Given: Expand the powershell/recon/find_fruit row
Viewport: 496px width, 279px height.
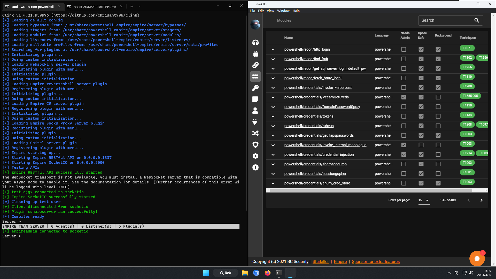Looking at the screenshot, I should 273,59.
